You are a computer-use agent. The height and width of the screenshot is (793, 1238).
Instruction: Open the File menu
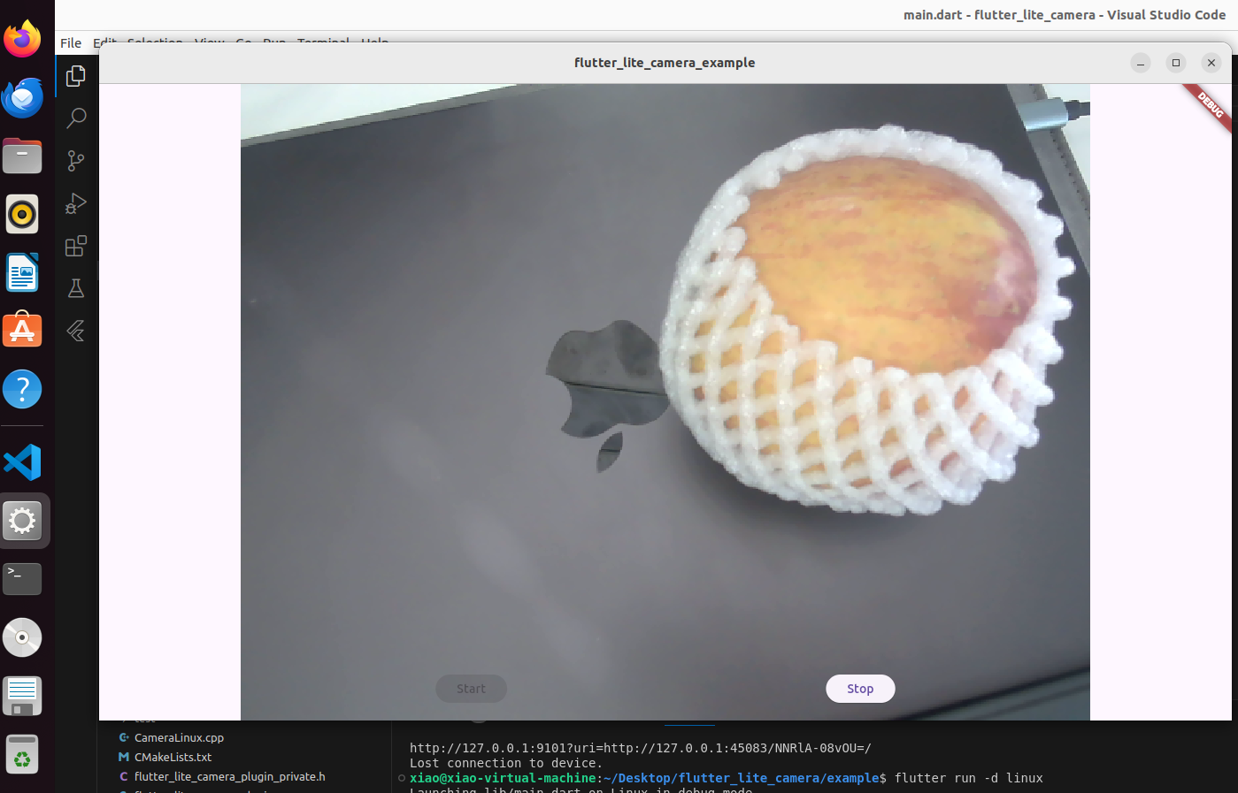click(71, 42)
